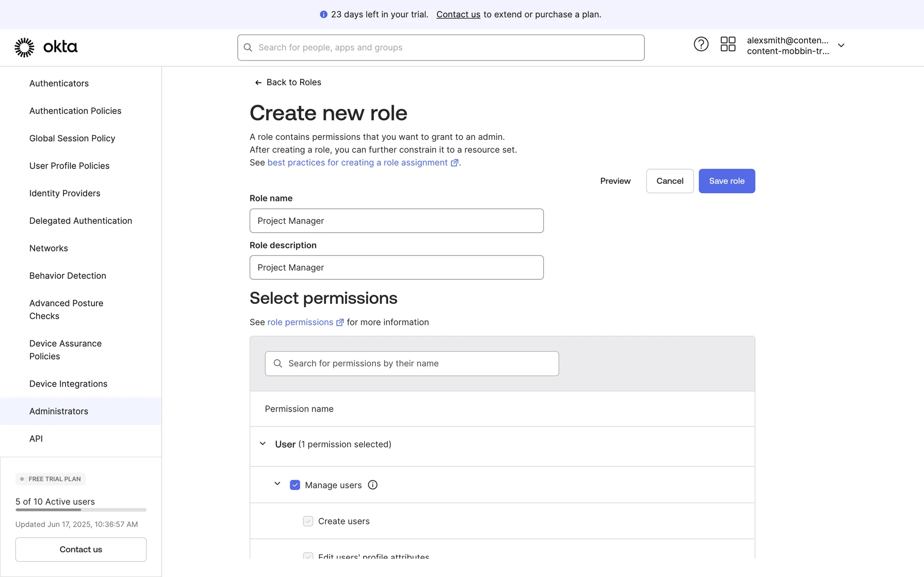Click the trial banner info icon

[x=323, y=14]
